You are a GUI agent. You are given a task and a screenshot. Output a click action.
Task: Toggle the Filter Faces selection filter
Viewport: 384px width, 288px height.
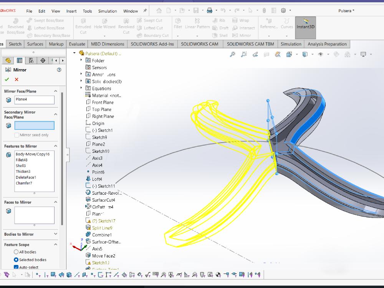(53, 275)
